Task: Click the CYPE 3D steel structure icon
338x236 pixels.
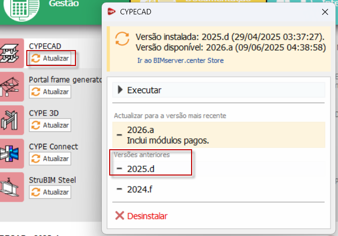Action: (11, 120)
